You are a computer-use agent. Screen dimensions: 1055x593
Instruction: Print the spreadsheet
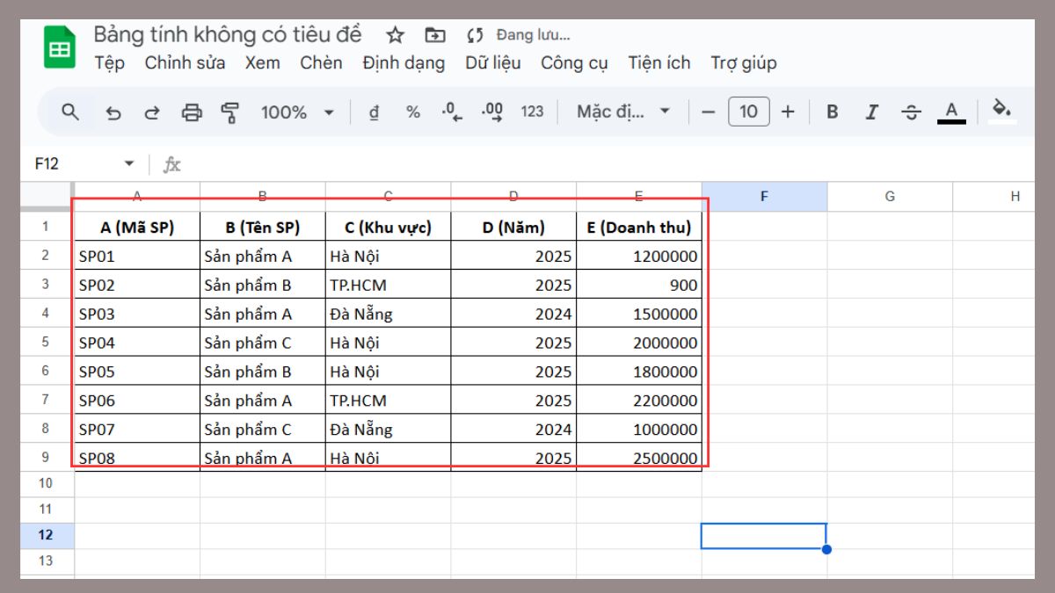(192, 112)
